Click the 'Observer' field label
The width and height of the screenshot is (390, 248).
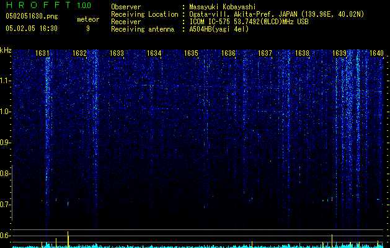(x=126, y=7)
